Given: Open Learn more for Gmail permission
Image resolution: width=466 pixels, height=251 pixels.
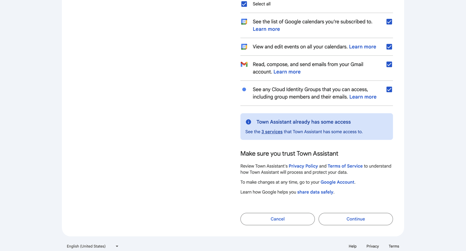Looking at the screenshot, I should coord(287,72).
